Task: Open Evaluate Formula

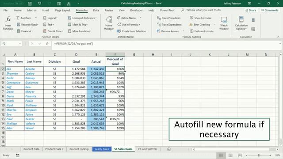Action: coord(202,31)
